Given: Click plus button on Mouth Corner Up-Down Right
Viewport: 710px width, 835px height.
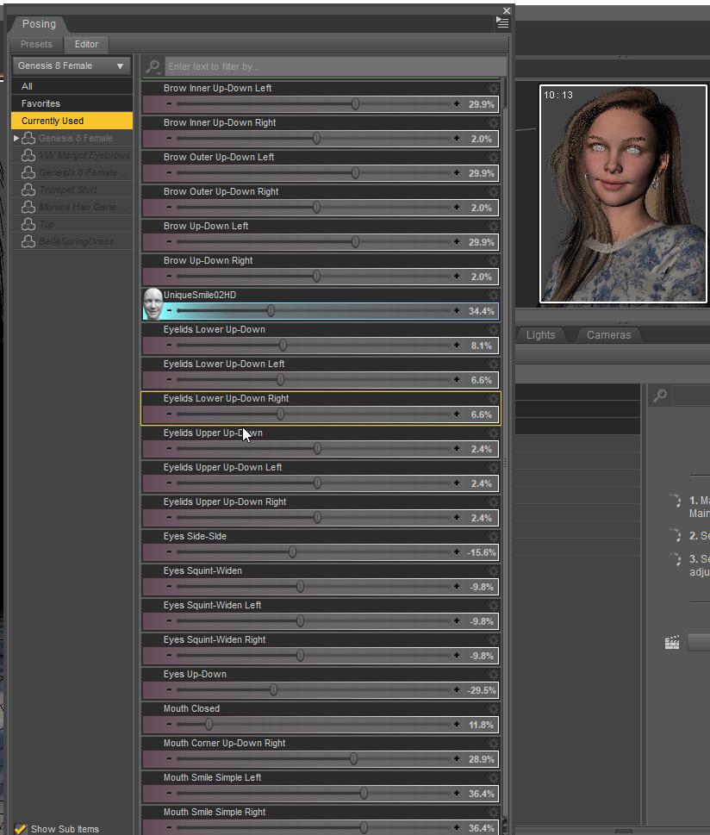Looking at the screenshot, I should pos(457,759).
